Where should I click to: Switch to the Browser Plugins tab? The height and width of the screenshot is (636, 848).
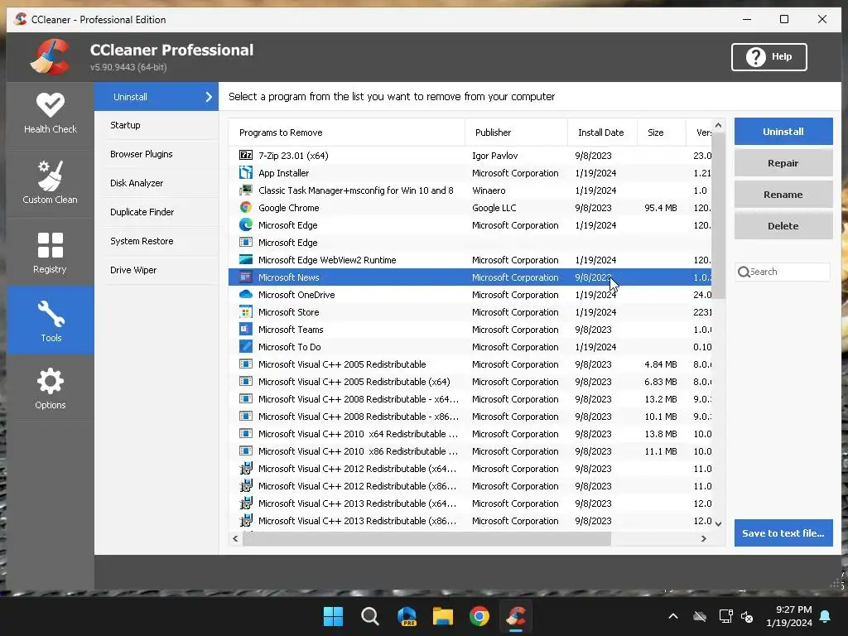coord(157,154)
